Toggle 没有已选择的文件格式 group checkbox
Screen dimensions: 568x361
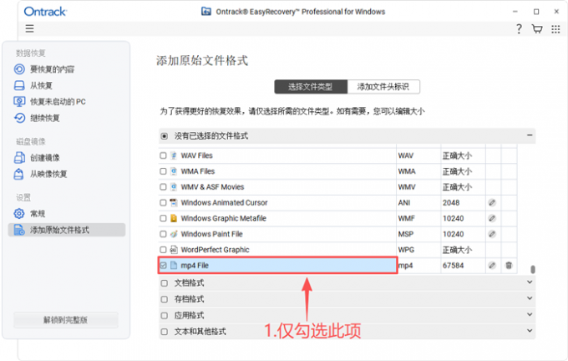165,136
